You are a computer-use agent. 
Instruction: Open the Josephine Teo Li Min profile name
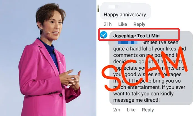click(136, 36)
